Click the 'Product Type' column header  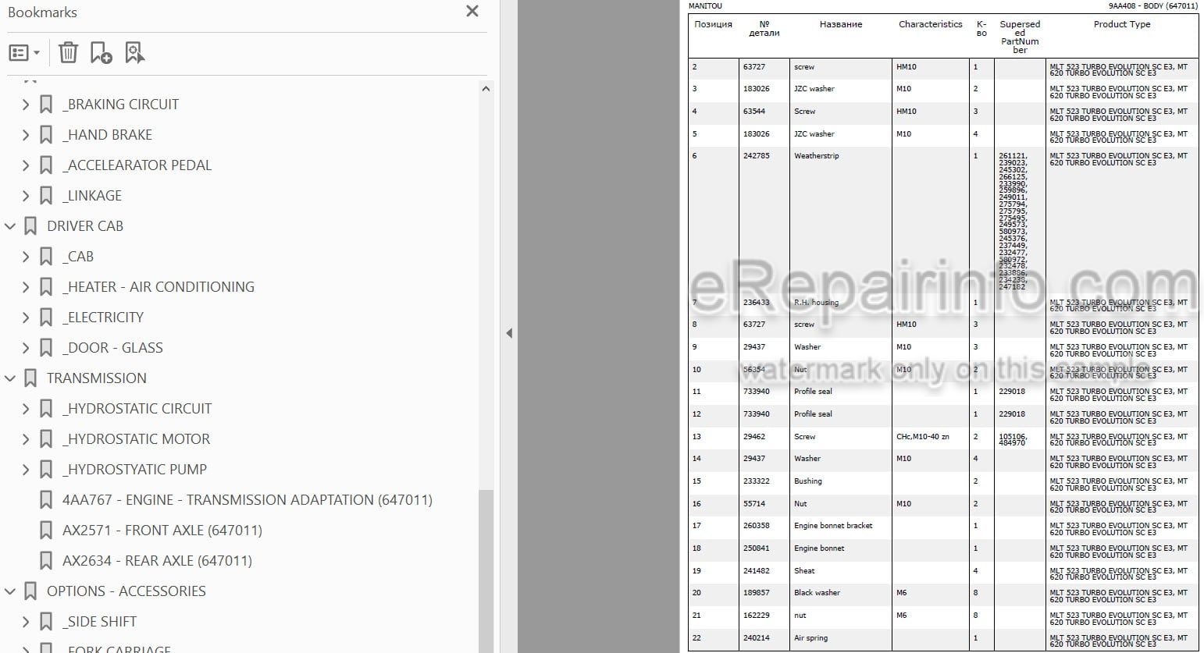1121,24
